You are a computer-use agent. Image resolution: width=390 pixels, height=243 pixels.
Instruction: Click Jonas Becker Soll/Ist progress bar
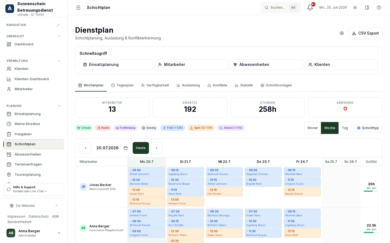(x=371, y=191)
